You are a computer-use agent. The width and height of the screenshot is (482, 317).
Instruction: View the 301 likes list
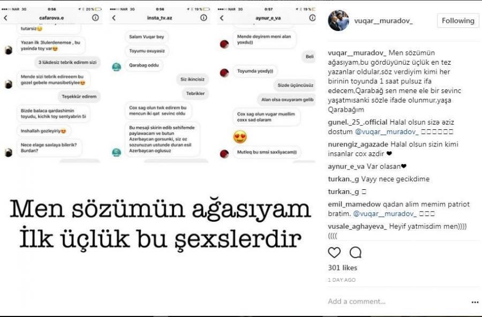click(x=342, y=268)
